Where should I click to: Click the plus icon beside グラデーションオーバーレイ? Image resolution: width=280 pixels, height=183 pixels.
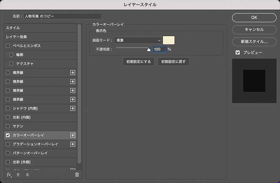point(73,144)
